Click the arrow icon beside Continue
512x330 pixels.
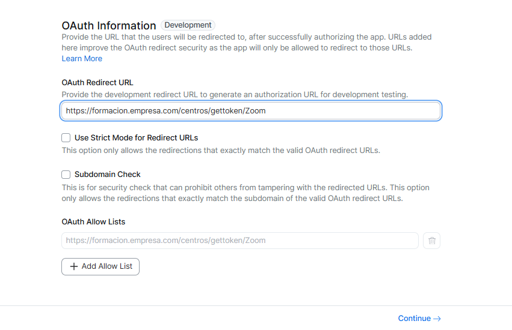pos(437,319)
